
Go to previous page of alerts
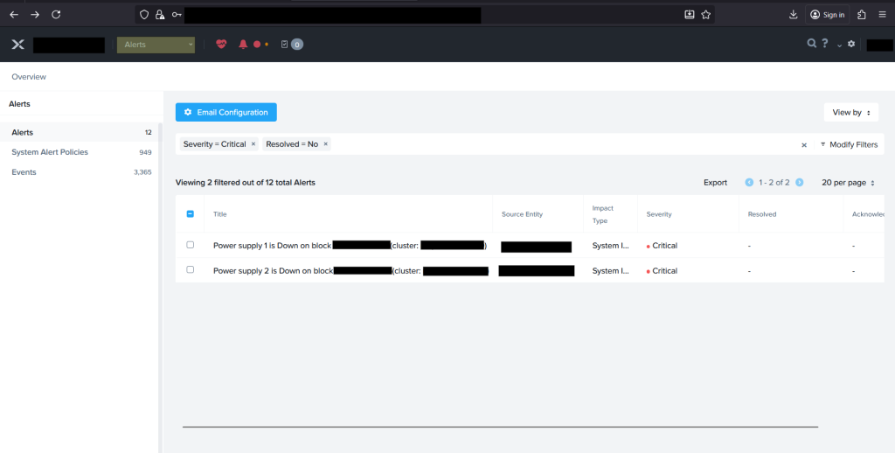pos(749,182)
